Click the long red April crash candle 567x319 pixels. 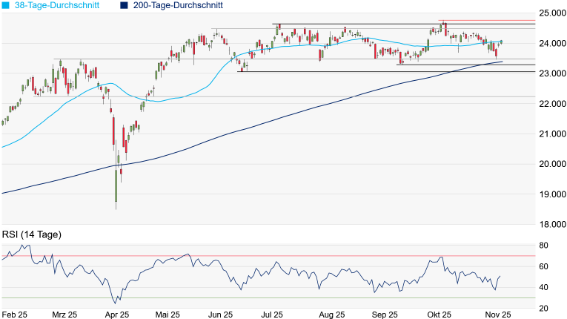coord(113,131)
